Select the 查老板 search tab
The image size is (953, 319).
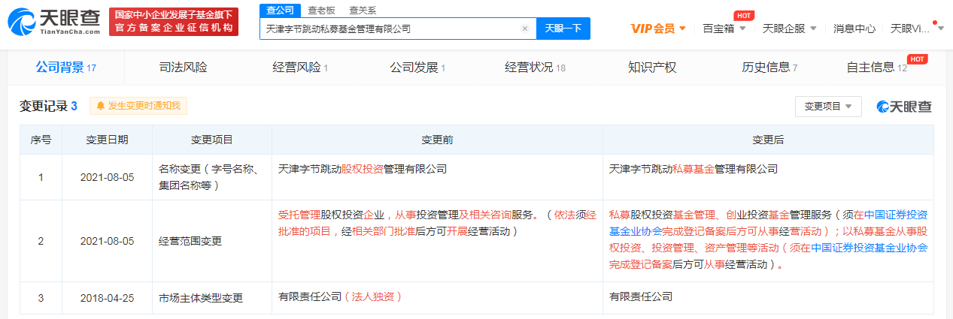coord(321,11)
